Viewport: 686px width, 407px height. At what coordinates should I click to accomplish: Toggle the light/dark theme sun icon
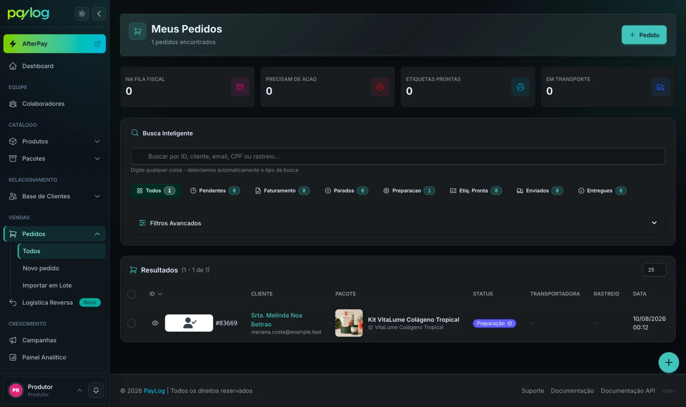coord(82,14)
